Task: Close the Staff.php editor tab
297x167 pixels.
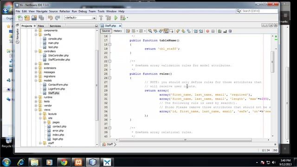Action: 120,26
